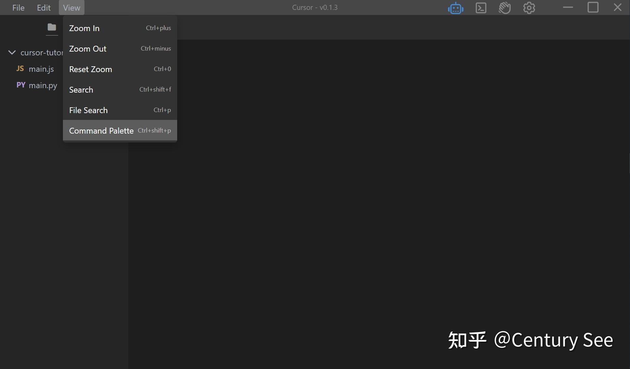
Task: Close the open View menu
Action: (x=71, y=8)
